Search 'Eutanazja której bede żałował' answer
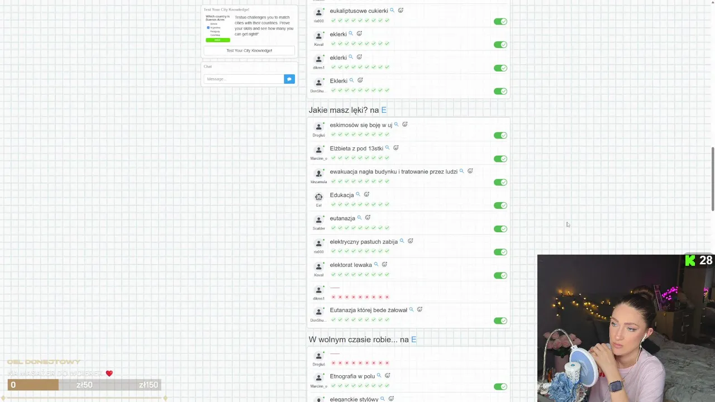715x402 pixels. click(x=411, y=309)
